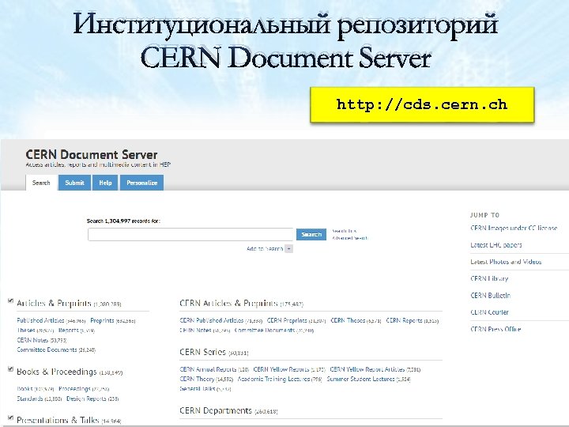Expand the Add to Search dropdown arrow
Viewport: 569px width, 427px height.
click(289, 249)
